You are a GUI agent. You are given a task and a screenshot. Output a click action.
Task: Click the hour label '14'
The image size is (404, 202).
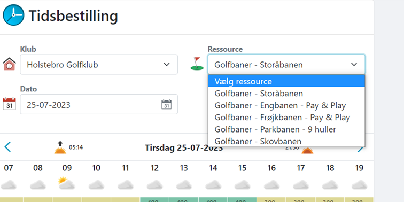(x=213, y=168)
